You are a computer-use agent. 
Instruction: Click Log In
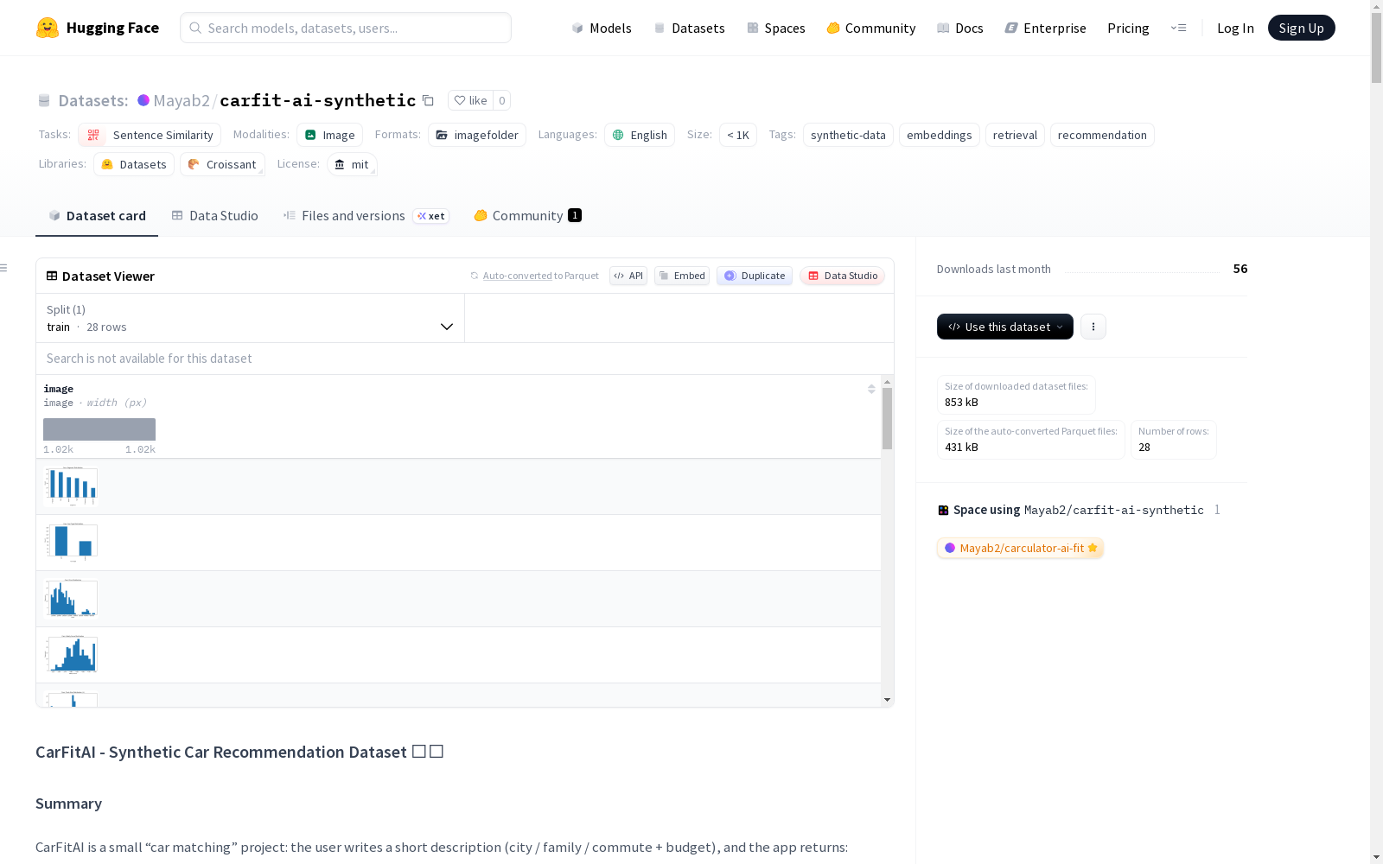click(x=1235, y=28)
